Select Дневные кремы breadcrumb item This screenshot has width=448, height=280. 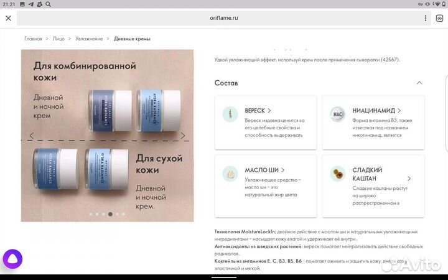(132, 39)
